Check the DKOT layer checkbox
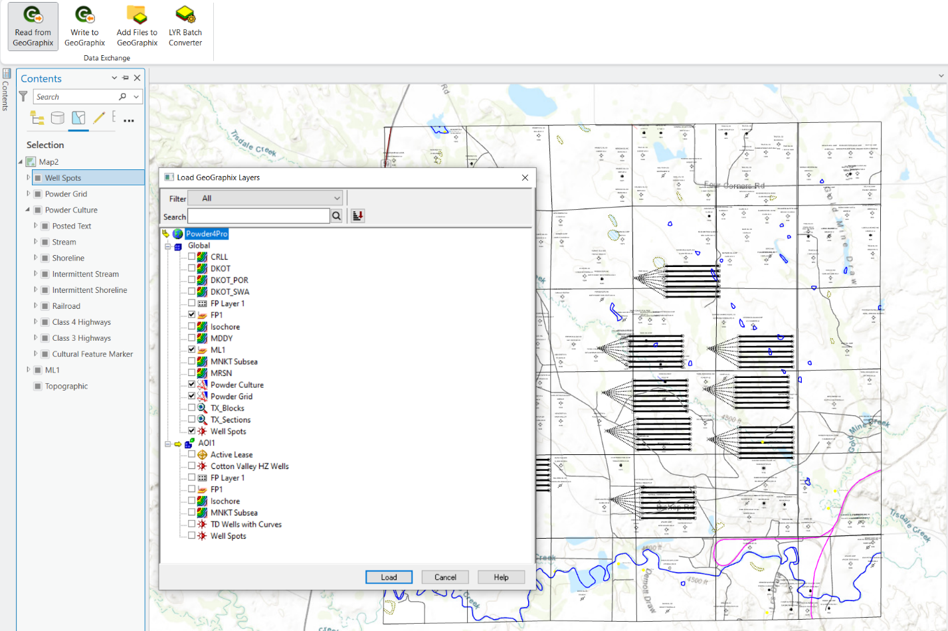 click(192, 268)
